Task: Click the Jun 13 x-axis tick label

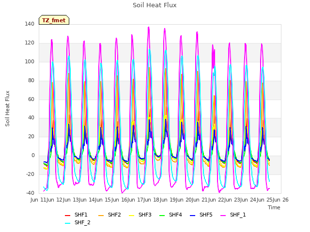Action: pos(71,200)
